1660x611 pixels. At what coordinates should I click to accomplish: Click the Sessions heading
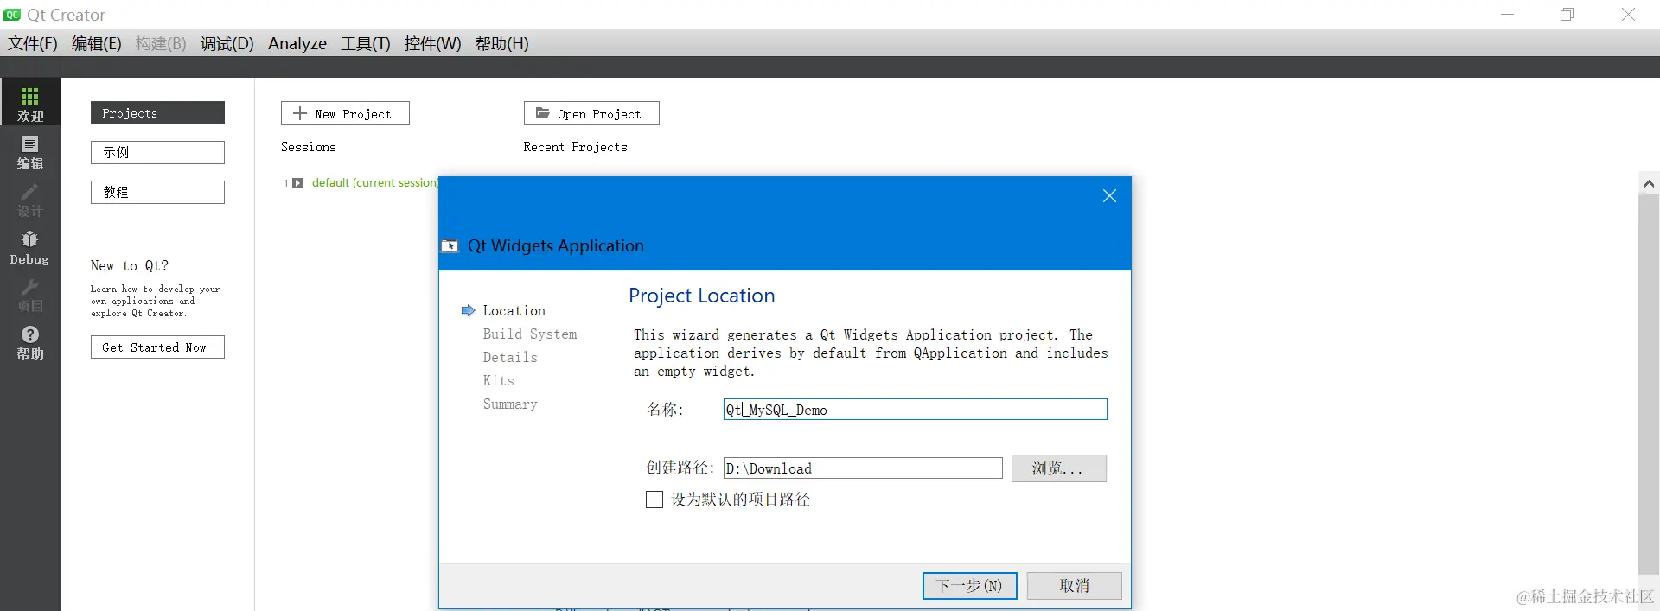pyautogui.click(x=309, y=148)
